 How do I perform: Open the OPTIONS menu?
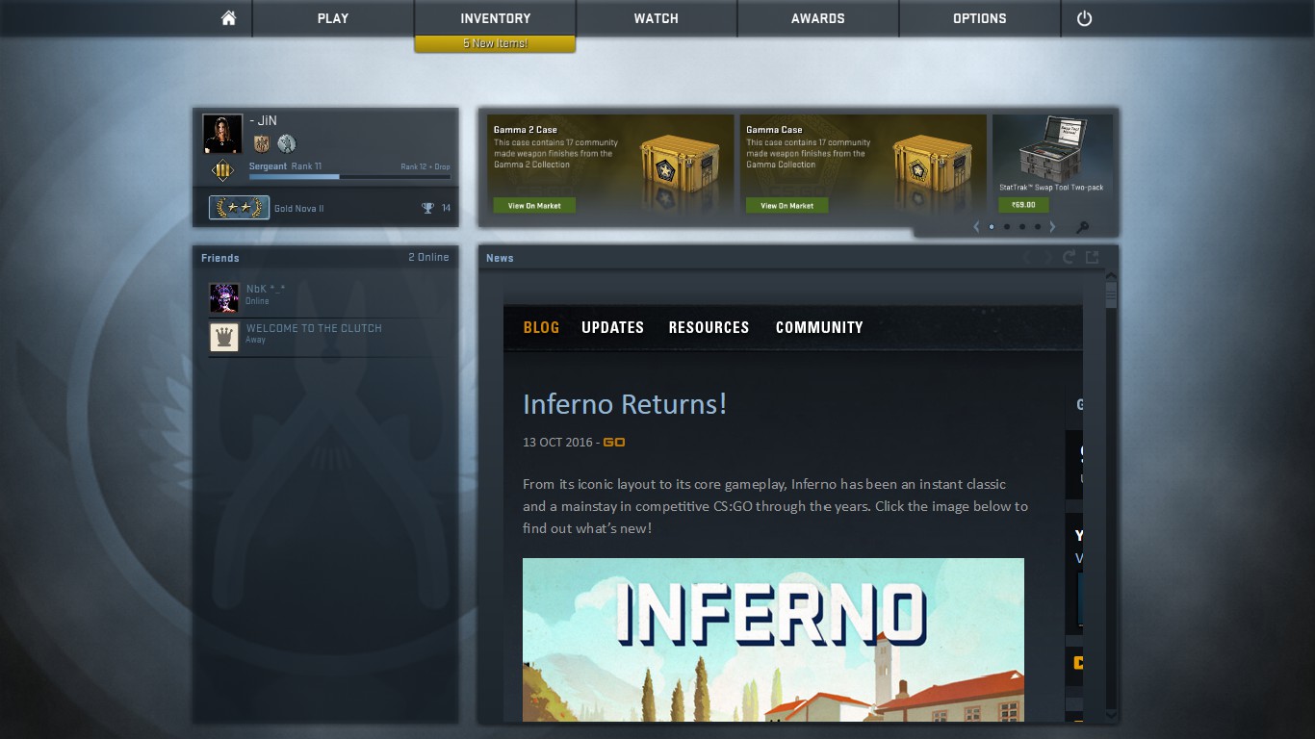click(x=980, y=18)
